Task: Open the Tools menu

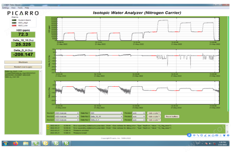Action: coord(20,8)
